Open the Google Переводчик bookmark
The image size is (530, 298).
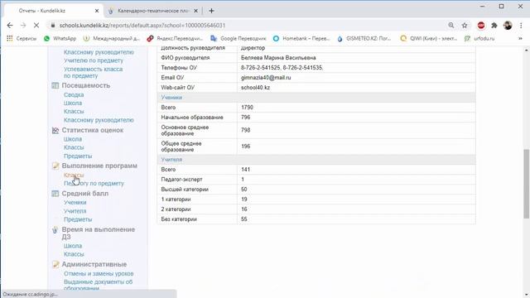click(x=238, y=39)
